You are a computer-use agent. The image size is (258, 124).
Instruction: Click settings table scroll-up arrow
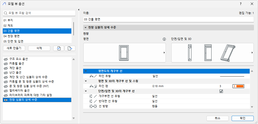pos(252,71)
